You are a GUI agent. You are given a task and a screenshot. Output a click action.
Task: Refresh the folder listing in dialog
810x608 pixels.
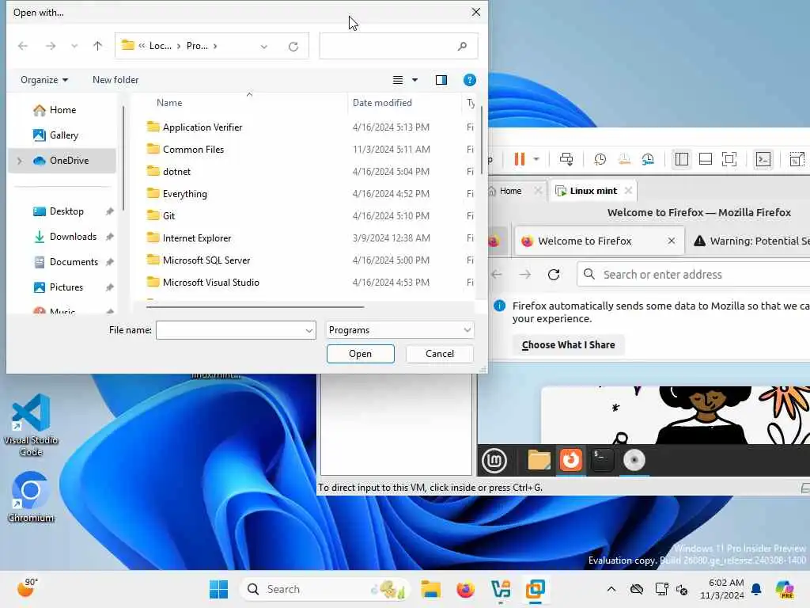[293, 47]
